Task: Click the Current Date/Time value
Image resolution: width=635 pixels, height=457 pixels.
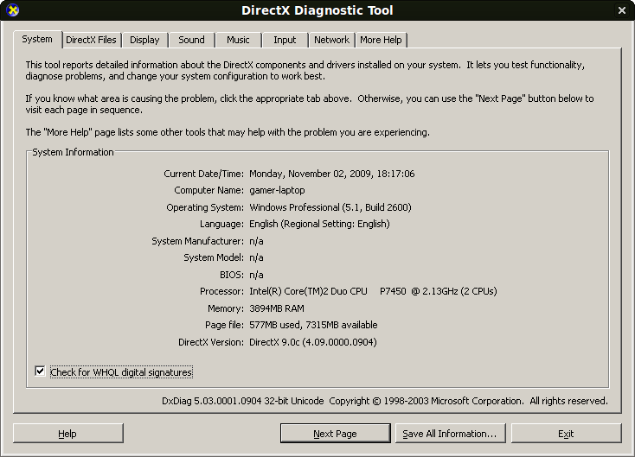Action: (x=331, y=174)
